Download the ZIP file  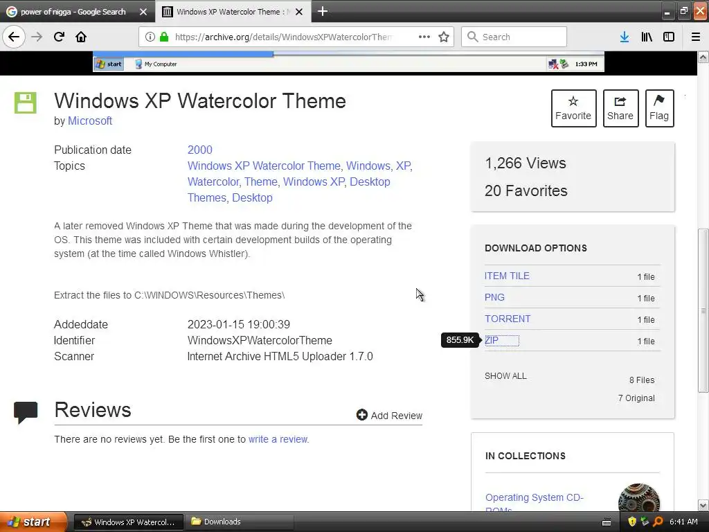492,340
